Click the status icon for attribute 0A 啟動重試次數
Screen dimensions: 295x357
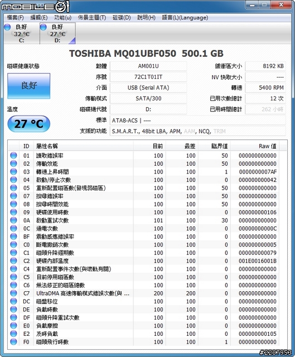point(13,220)
